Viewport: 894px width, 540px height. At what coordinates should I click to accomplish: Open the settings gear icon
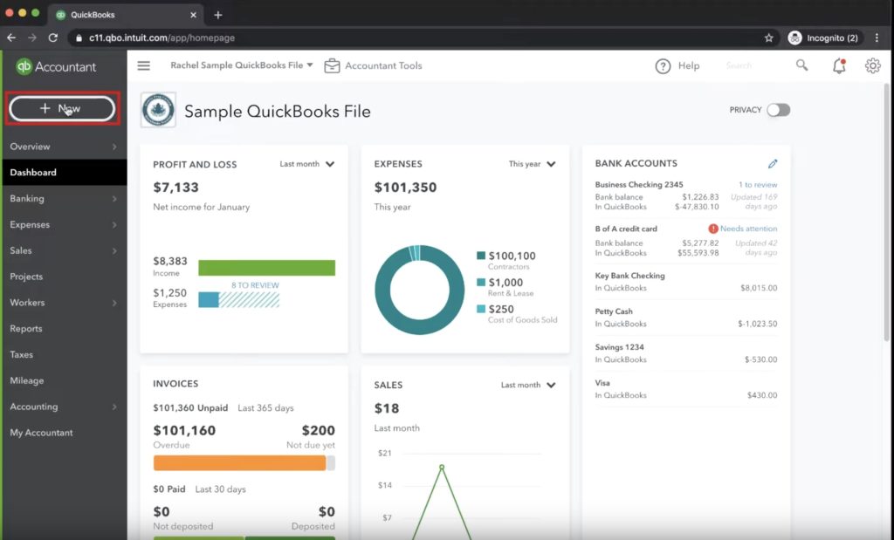point(872,66)
